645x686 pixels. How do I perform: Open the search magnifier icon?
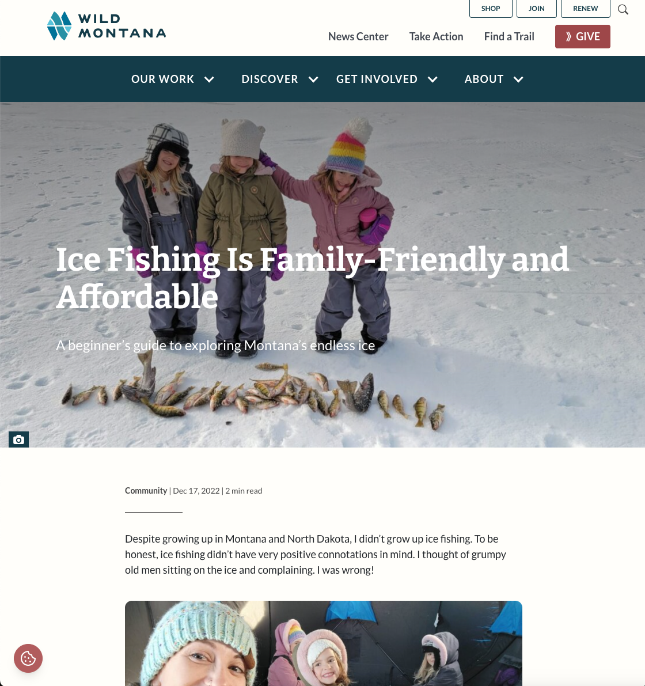[623, 9]
